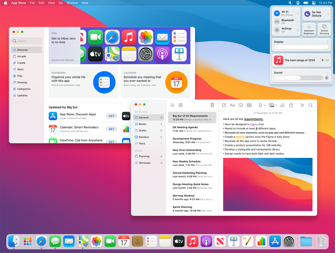The width and height of the screenshot is (335, 253).
Task: Open the Window menu in the menu bar
Action: coord(72,3)
